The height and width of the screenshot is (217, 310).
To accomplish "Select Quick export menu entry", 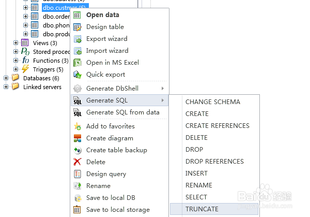I will coord(105,75).
